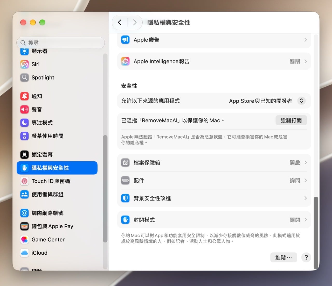The height and width of the screenshot is (286, 332).
Task: Go forward with the right arrow
Action: [x=135, y=23]
